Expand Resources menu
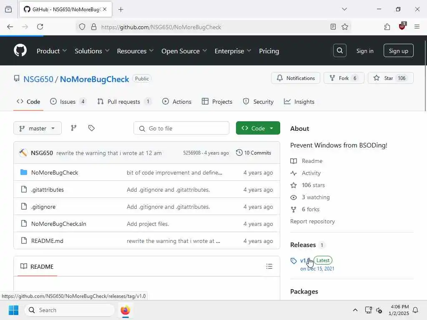 point(136,51)
